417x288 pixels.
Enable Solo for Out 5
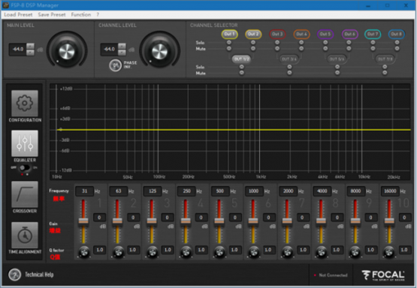coord(325,42)
